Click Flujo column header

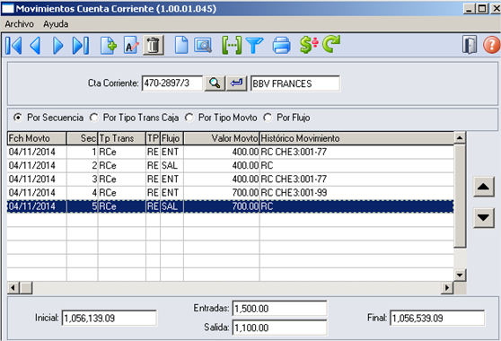point(171,138)
